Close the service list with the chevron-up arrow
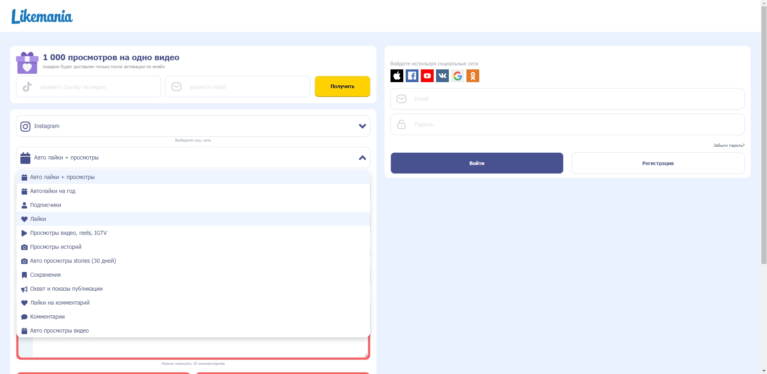The image size is (767, 374). (x=363, y=158)
